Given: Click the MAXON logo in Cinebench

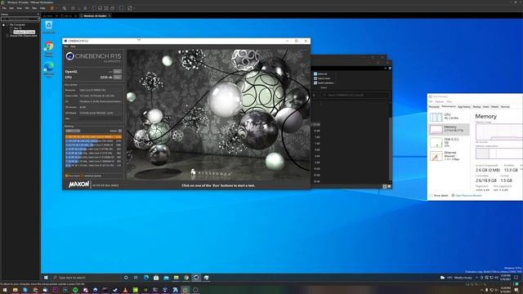Looking at the screenshot, I should (78, 185).
